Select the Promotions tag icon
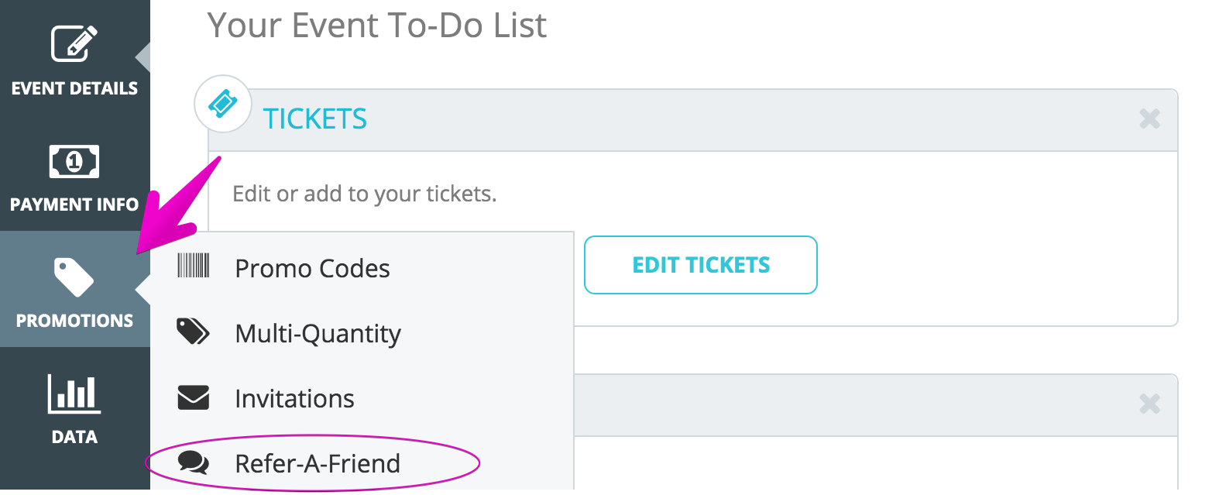The image size is (1219, 495). click(x=74, y=277)
